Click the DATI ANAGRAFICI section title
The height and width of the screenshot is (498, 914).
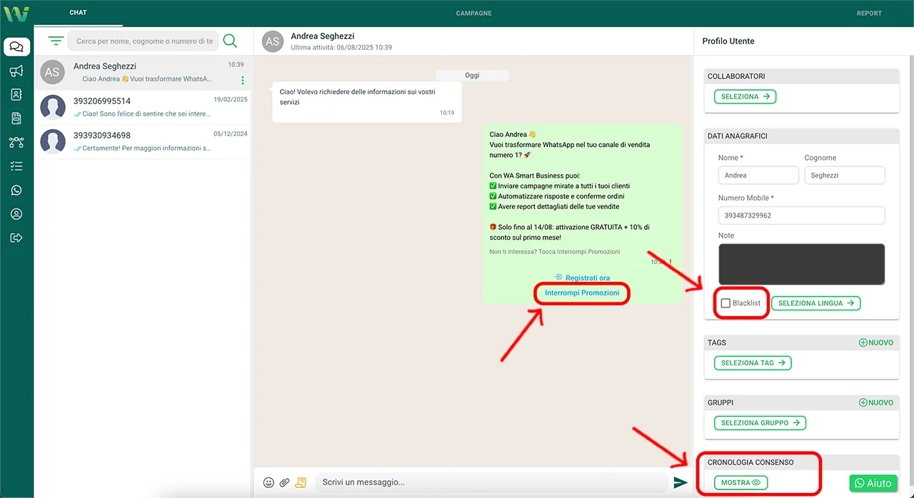[x=738, y=136]
